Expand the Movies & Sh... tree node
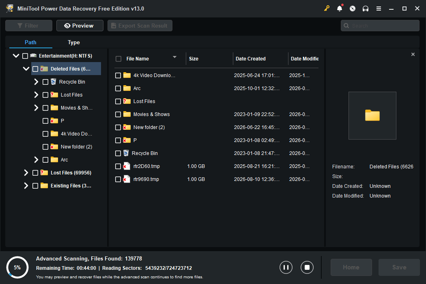This screenshot has width=426, height=284. point(36,108)
